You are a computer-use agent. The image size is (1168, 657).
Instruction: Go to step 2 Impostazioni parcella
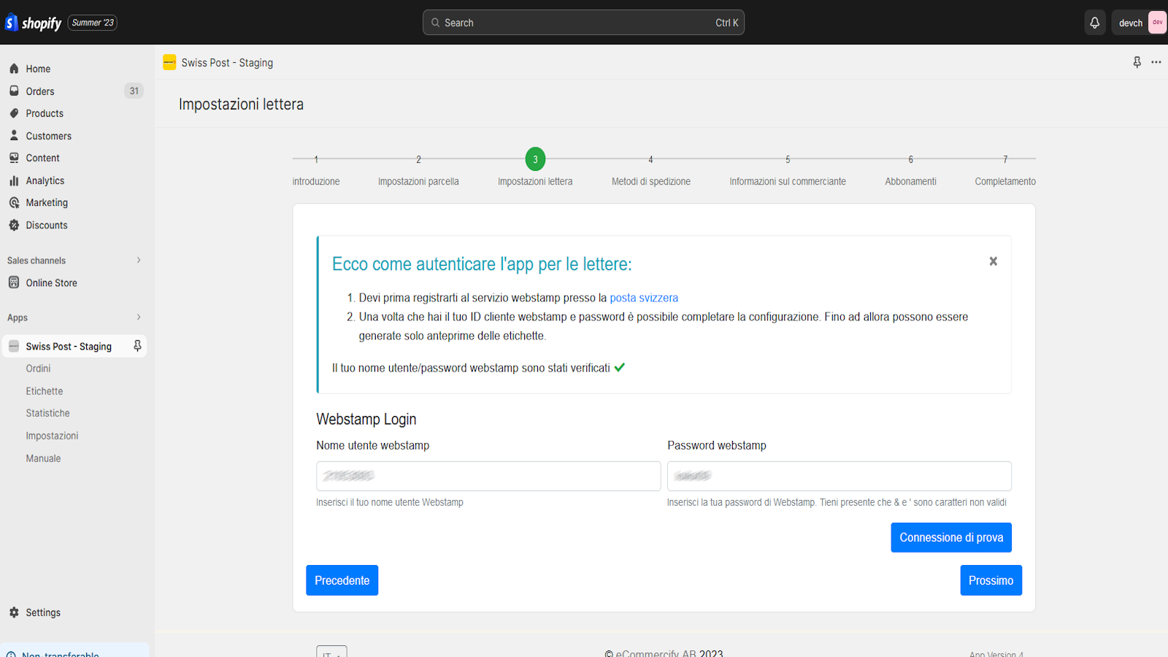418,170
